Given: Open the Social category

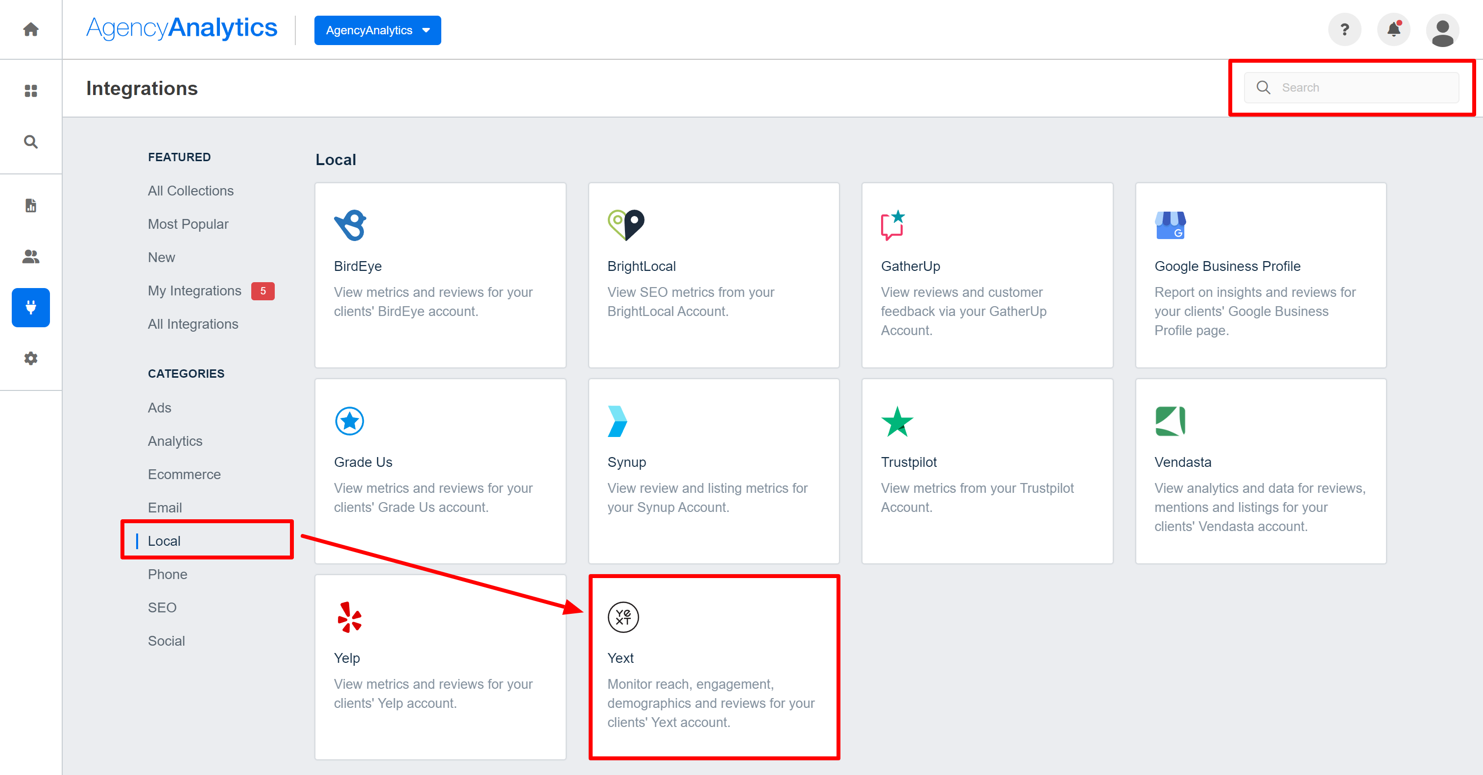Looking at the screenshot, I should (166, 641).
